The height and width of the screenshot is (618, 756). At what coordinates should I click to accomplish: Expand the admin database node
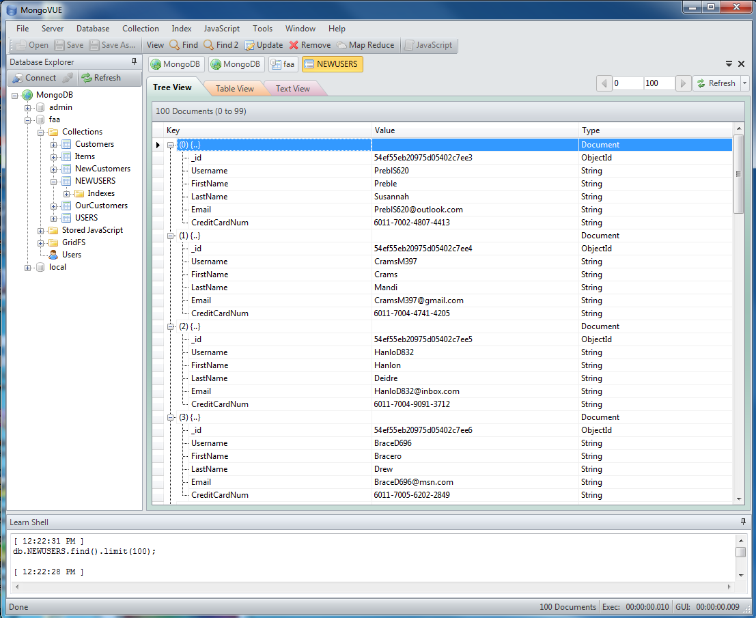coord(27,108)
